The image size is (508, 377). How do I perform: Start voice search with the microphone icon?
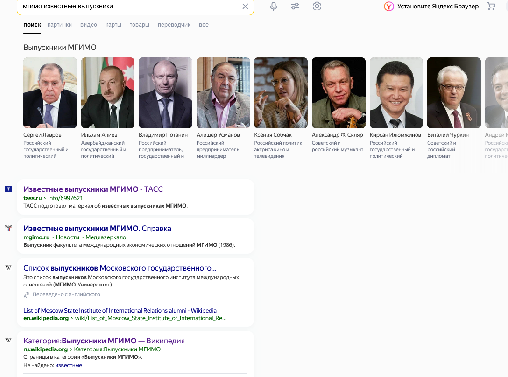274,6
